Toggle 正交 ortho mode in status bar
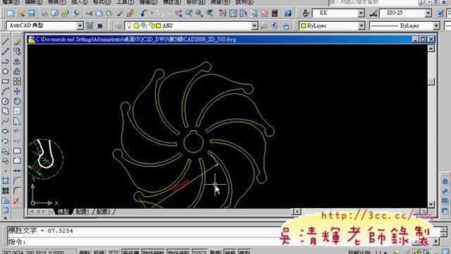 113,252
